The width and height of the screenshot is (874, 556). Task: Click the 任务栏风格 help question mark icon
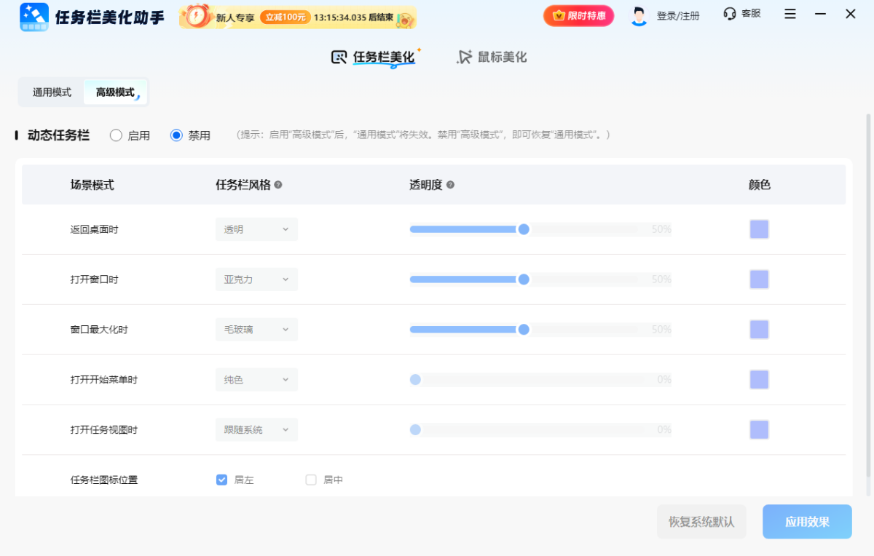point(278,185)
